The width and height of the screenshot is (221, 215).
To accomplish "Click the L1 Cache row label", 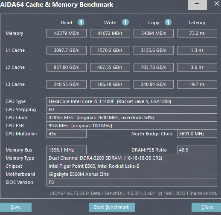I will 15,50.
